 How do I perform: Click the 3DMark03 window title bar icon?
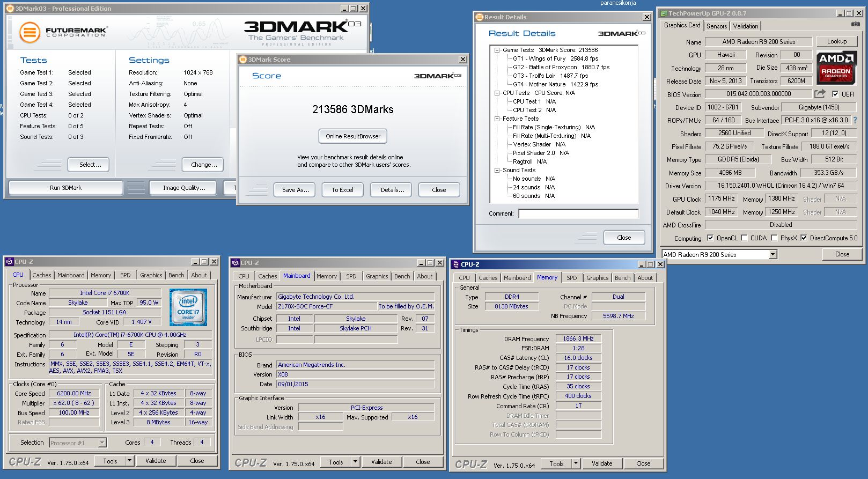[10, 8]
